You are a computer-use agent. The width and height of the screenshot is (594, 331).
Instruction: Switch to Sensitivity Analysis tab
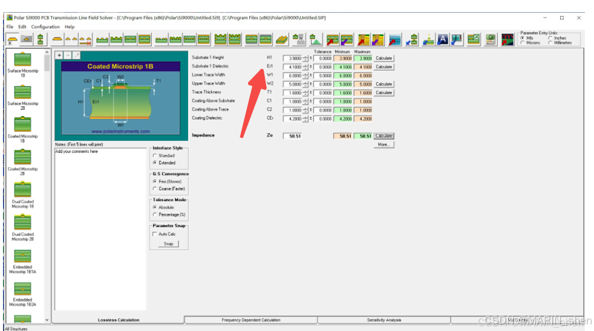pyautogui.click(x=383, y=320)
